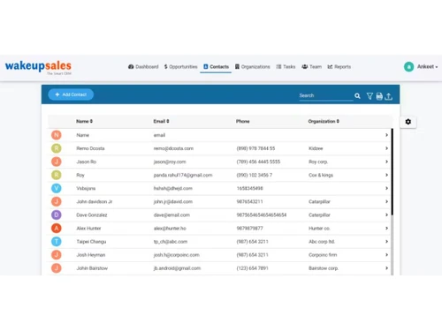Select avatar J of Jason Ro
Screen dimensions: 442x331
57,162
